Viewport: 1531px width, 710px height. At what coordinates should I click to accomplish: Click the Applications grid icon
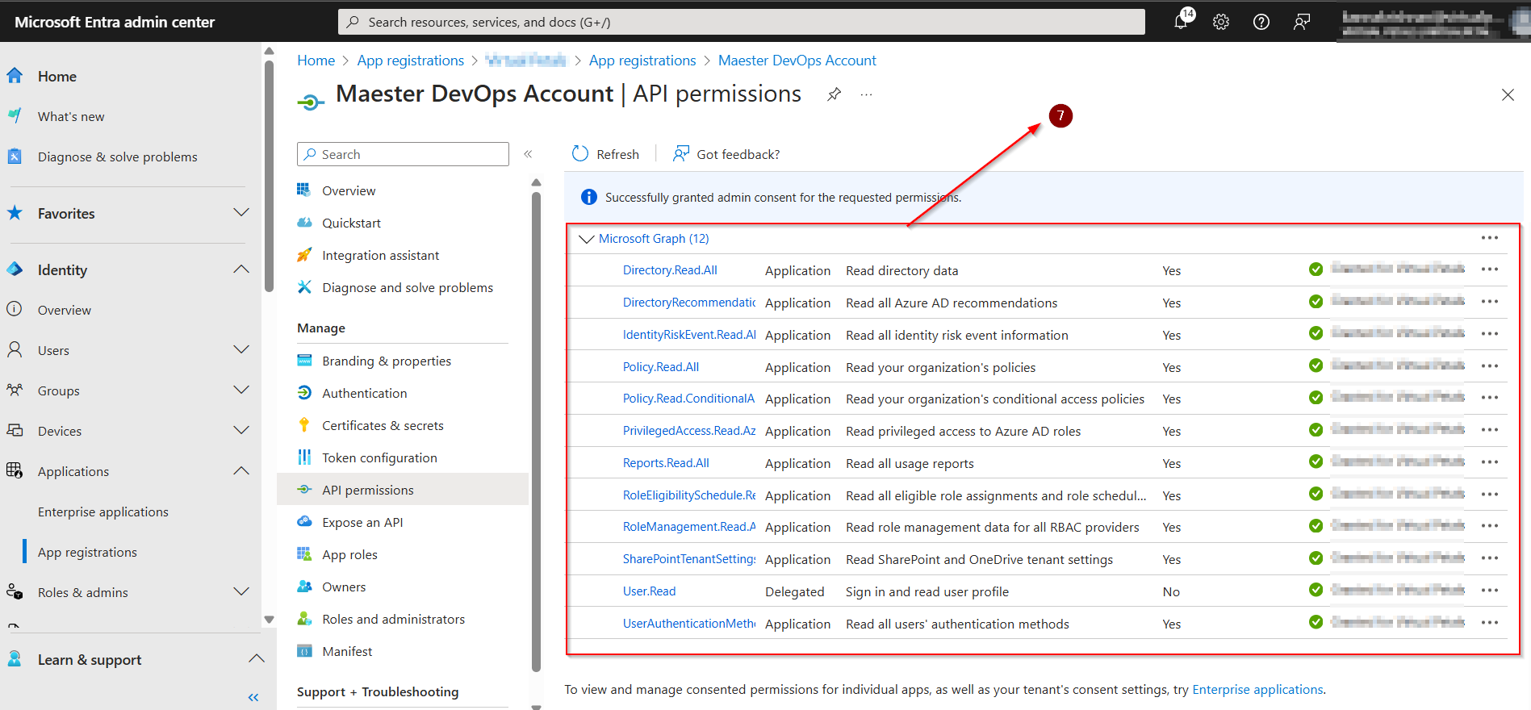point(15,471)
